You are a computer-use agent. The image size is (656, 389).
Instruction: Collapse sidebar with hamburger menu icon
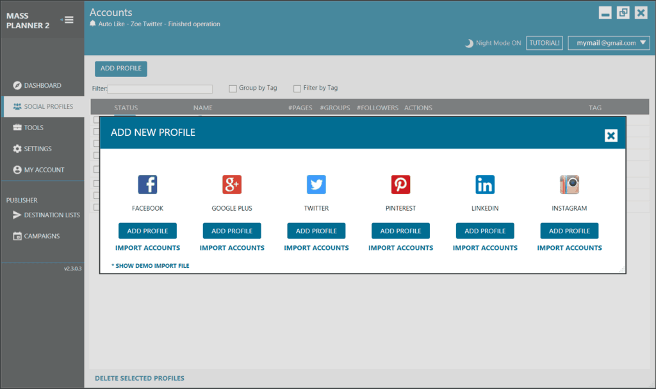68,20
